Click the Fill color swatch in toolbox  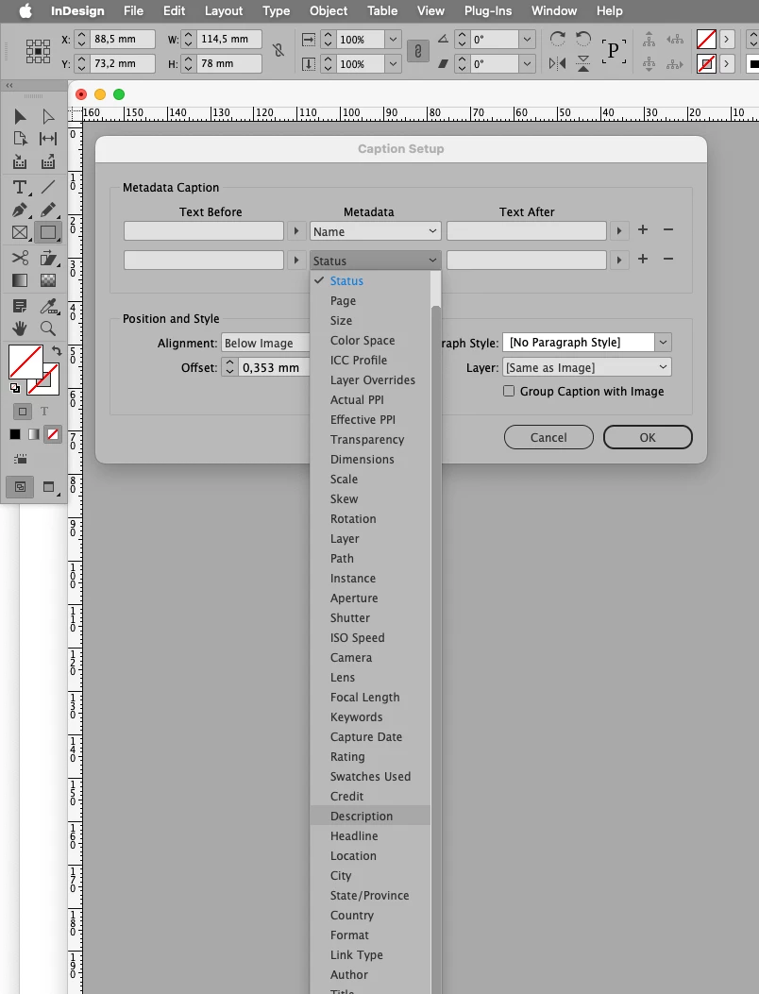coord(25,362)
